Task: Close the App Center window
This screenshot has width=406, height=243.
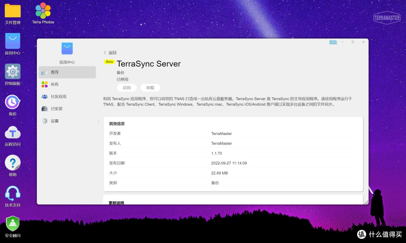Action: tap(363, 42)
